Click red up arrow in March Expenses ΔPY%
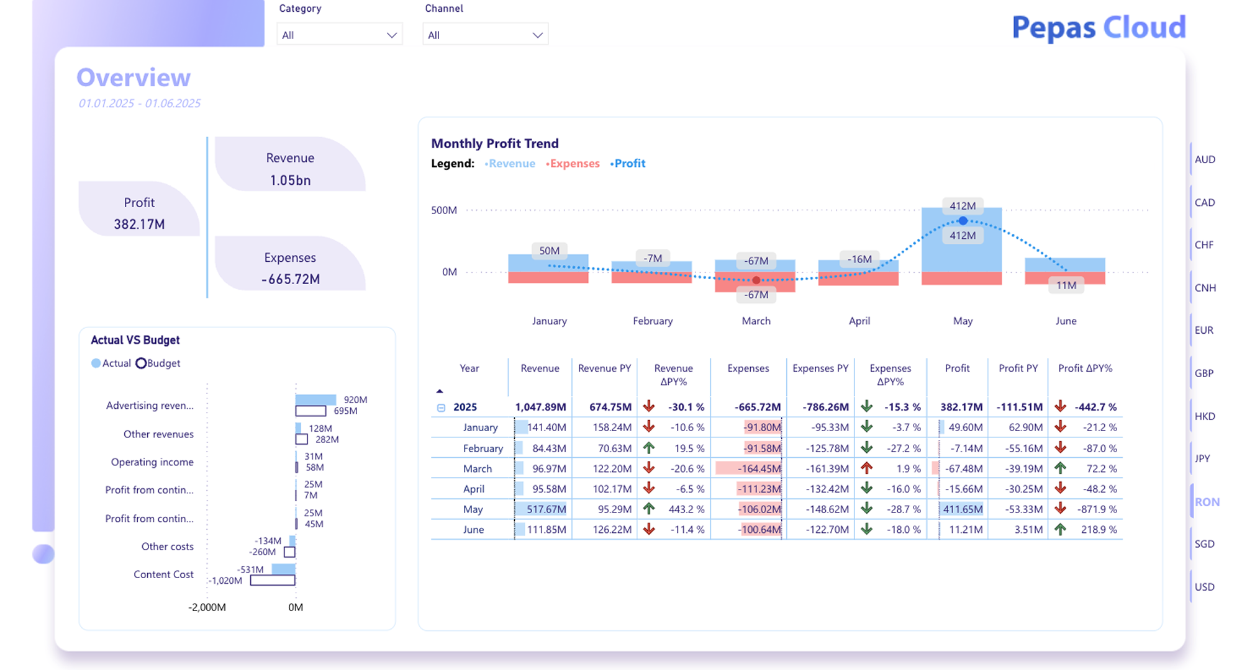Viewport: 1242px width, 670px height. [867, 468]
